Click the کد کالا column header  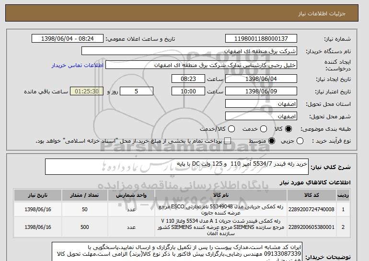311,195
